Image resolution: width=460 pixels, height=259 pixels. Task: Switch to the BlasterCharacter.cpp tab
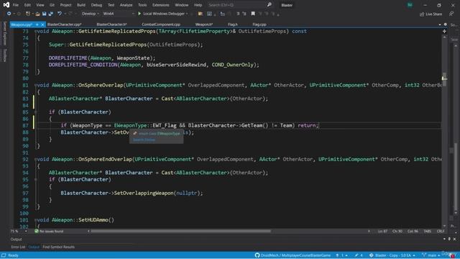click(x=64, y=24)
